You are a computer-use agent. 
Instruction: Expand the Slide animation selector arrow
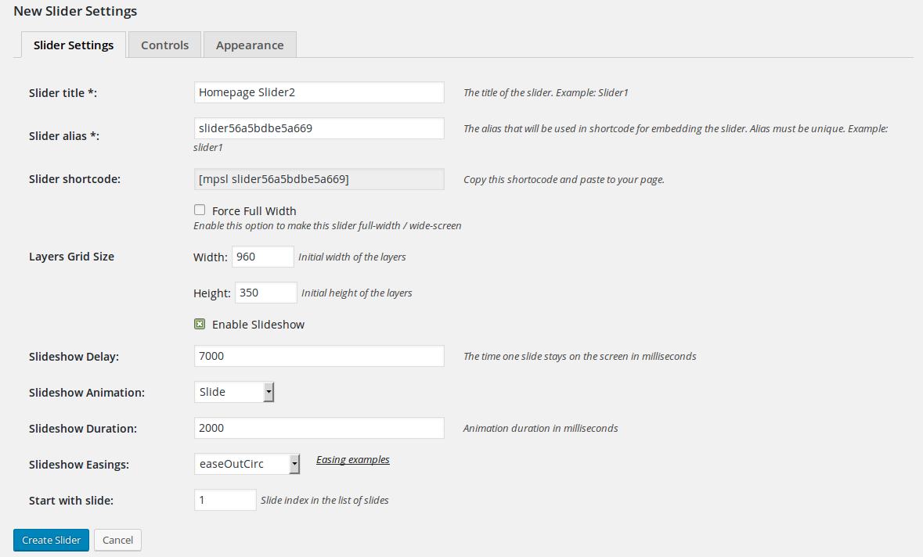click(269, 391)
